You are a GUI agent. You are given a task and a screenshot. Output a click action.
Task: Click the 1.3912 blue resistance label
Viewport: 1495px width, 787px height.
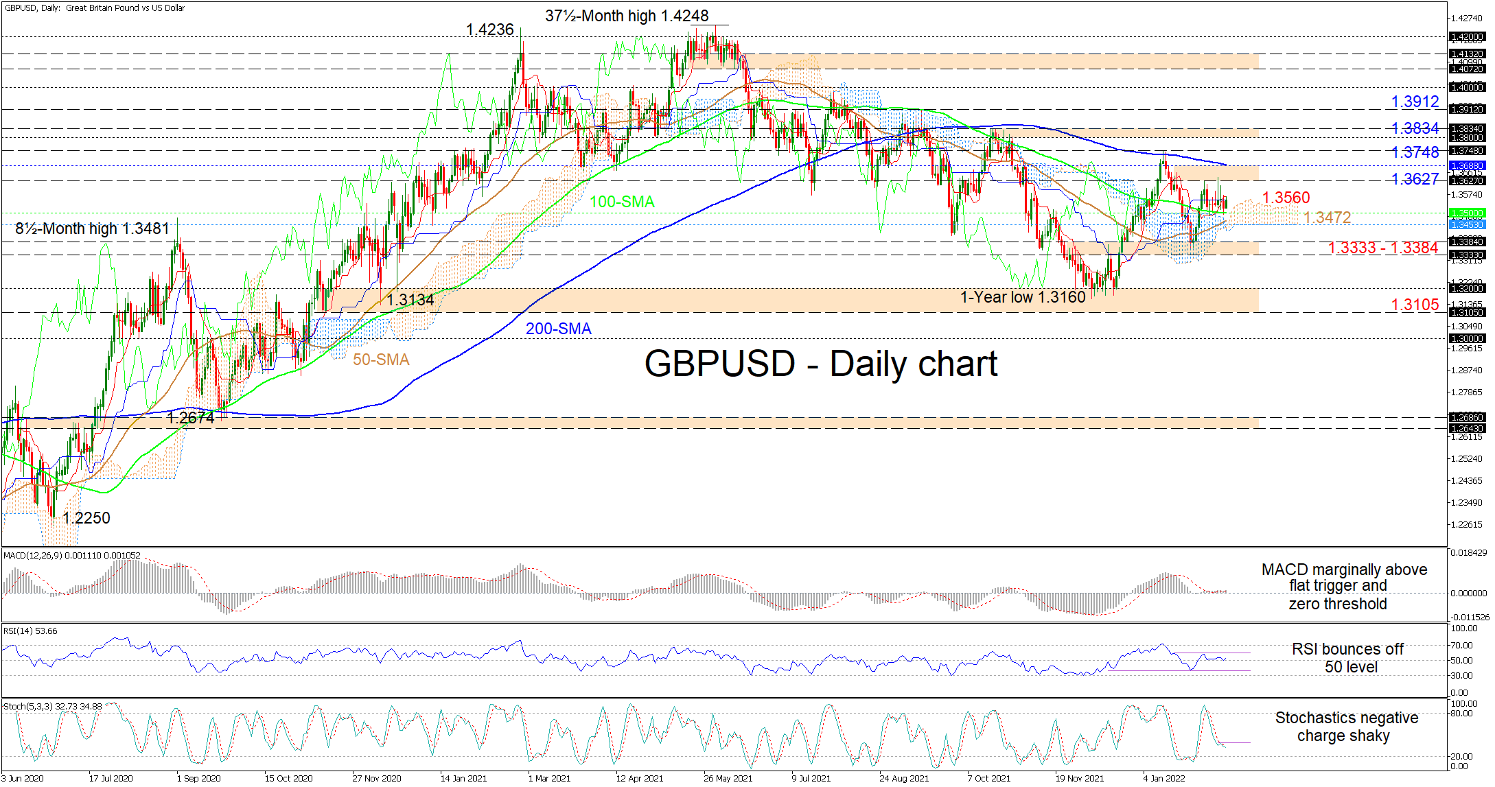[x=1414, y=102]
